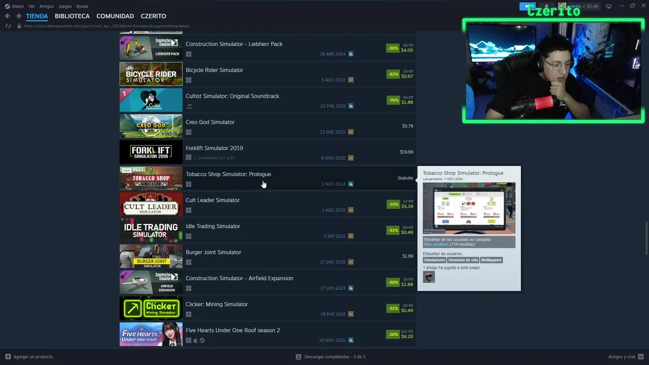Reload the store page
The width and height of the screenshot is (649, 365).
pyautogui.click(x=8, y=26)
